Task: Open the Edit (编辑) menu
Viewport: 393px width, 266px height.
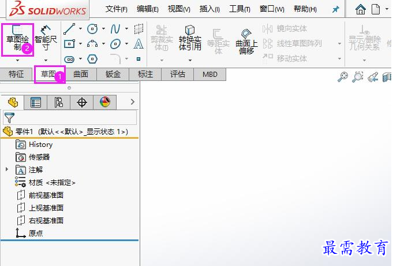Action: click(148, 10)
